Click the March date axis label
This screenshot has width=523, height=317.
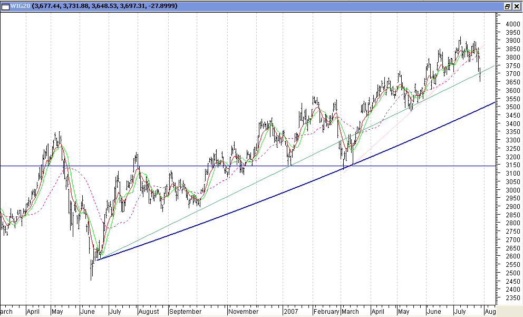pos(350,312)
